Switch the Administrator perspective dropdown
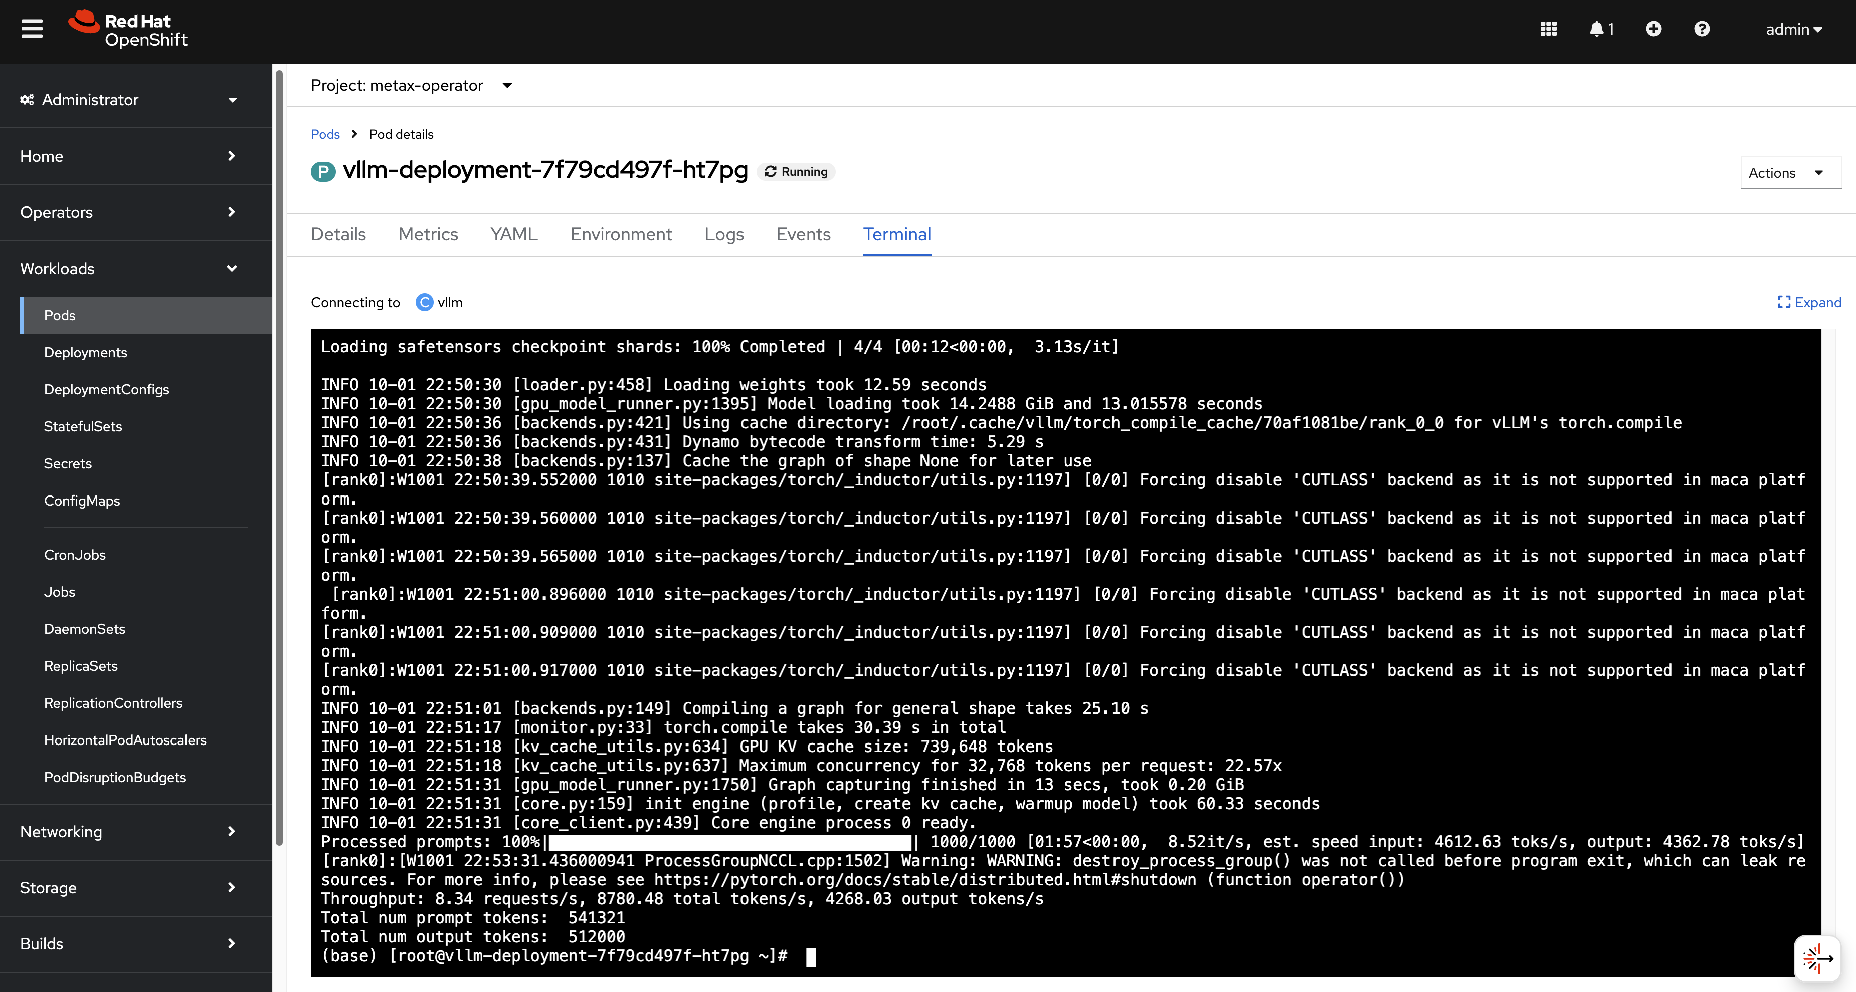Image resolution: width=1856 pixels, height=992 pixels. click(130, 100)
